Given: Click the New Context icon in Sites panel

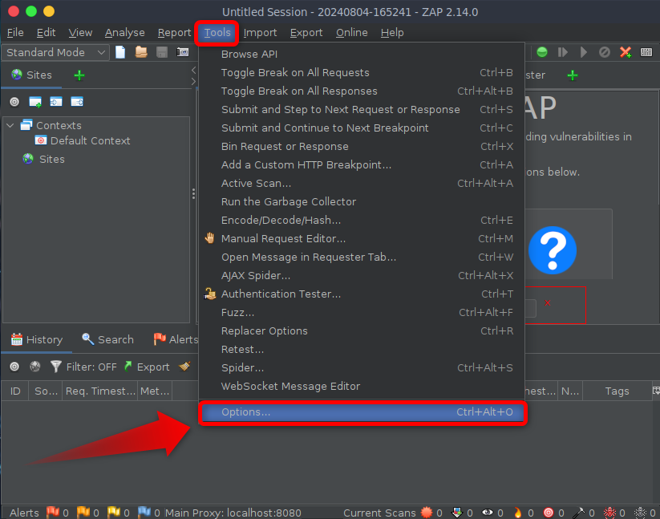Looking at the screenshot, I should coord(35,102).
